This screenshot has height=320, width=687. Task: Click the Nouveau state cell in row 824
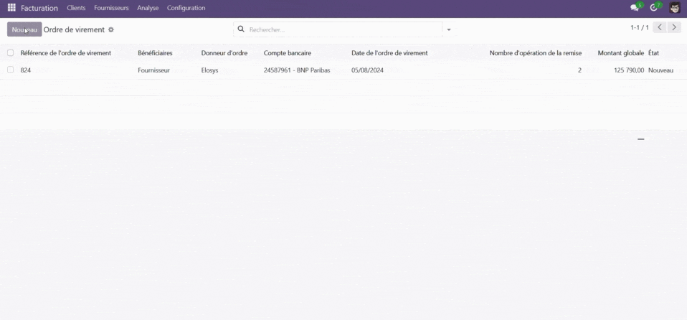pos(660,70)
